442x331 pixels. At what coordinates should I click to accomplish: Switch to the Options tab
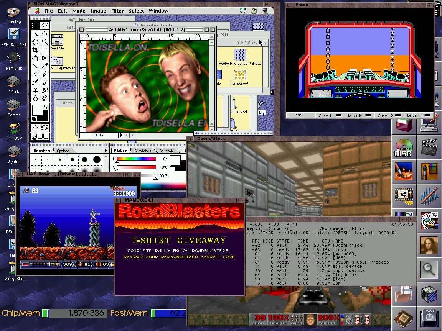click(63, 151)
